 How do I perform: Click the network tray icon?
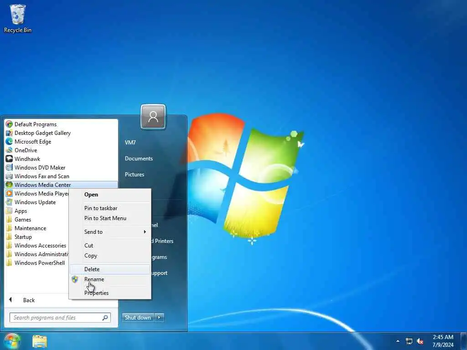point(409,341)
